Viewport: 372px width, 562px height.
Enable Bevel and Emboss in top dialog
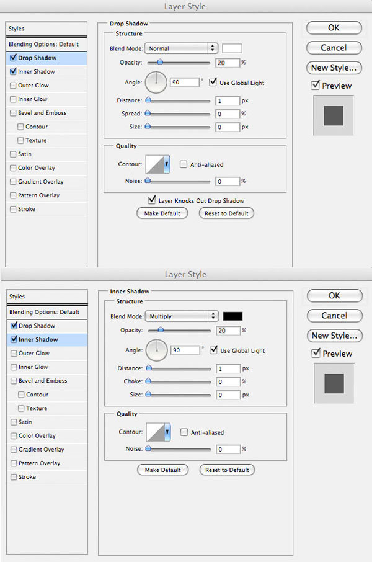point(13,113)
